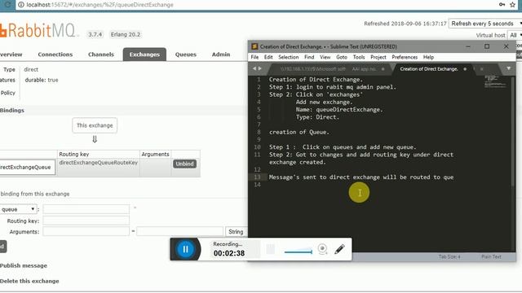Go to RabbitMQ Admin tab
Viewport: 522px width, 293px height.
click(x=221, y=55)
